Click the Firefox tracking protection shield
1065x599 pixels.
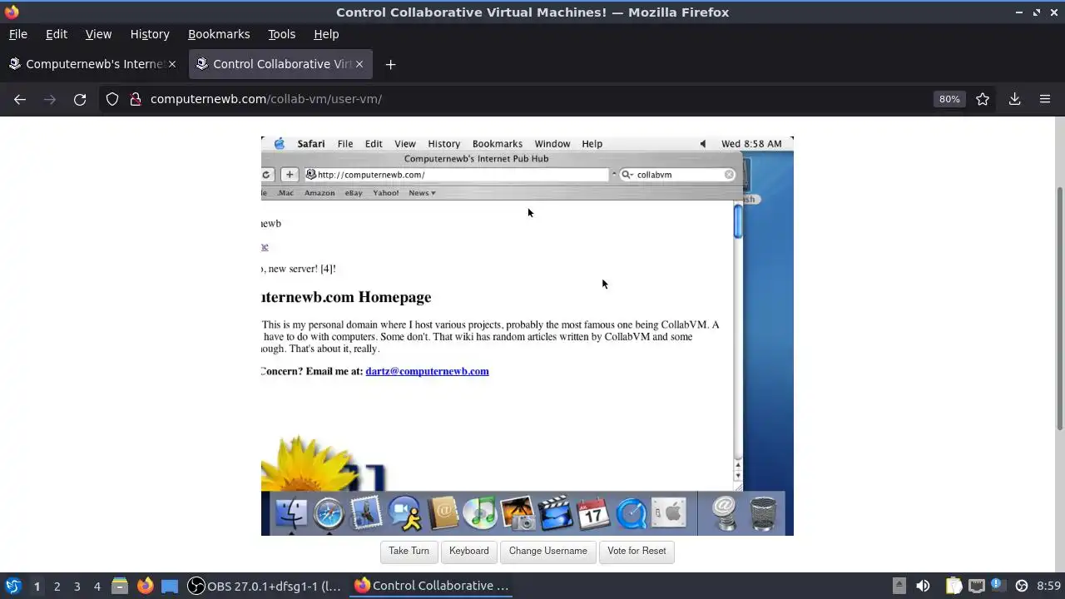pos(112,99)
